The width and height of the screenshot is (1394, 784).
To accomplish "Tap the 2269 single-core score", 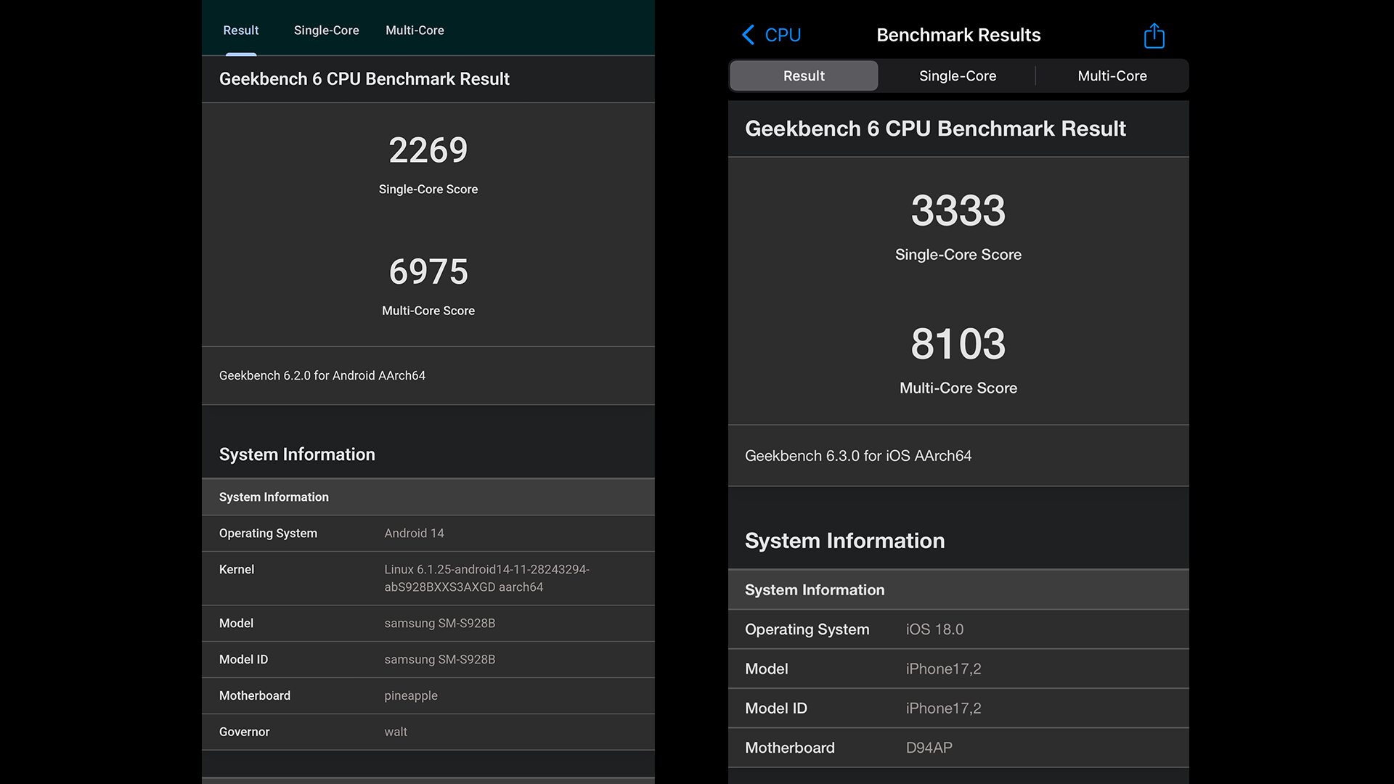I will [428, 150].
